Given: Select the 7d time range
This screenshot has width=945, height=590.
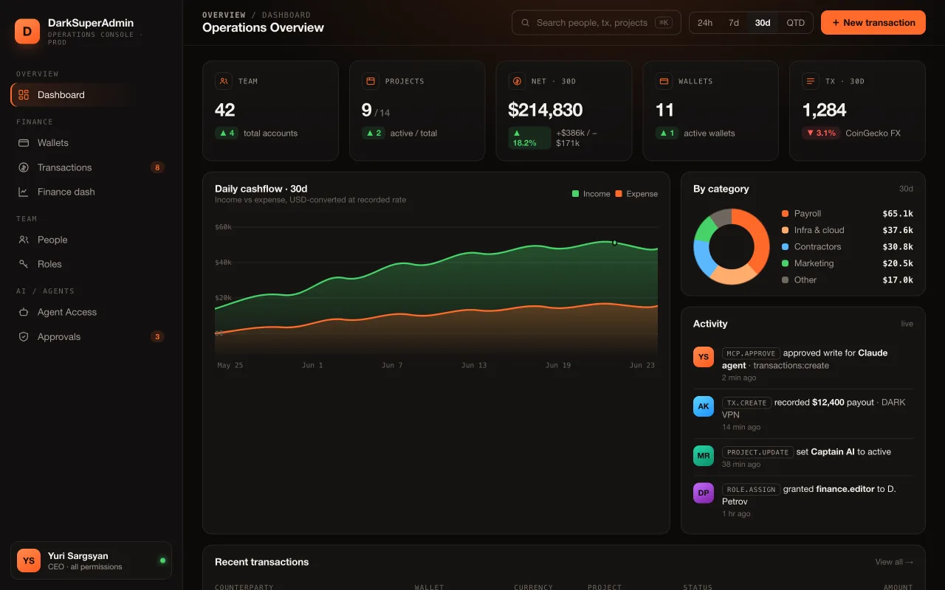Looking at the screenshot, I should coord(734,23).
